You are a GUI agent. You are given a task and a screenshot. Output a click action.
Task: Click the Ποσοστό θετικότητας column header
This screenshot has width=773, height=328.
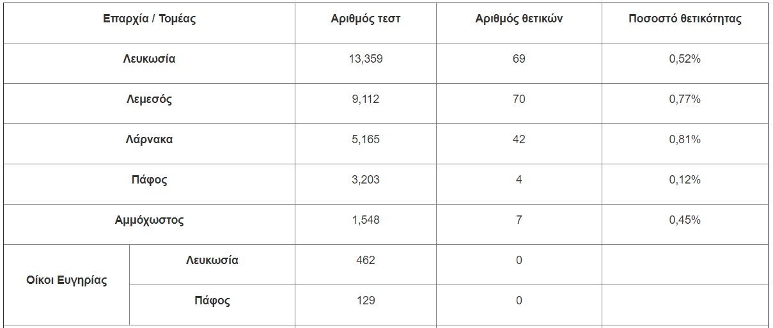click(685, 19)
